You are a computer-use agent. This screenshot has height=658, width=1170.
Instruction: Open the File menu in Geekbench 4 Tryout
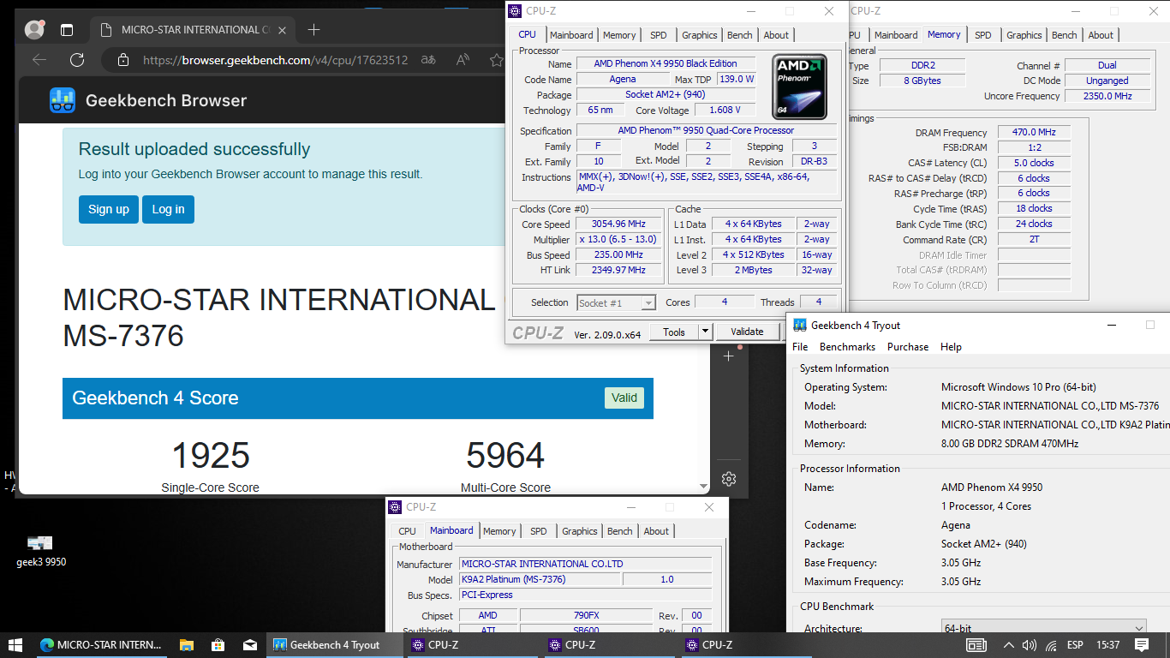(x=800, y=347)
